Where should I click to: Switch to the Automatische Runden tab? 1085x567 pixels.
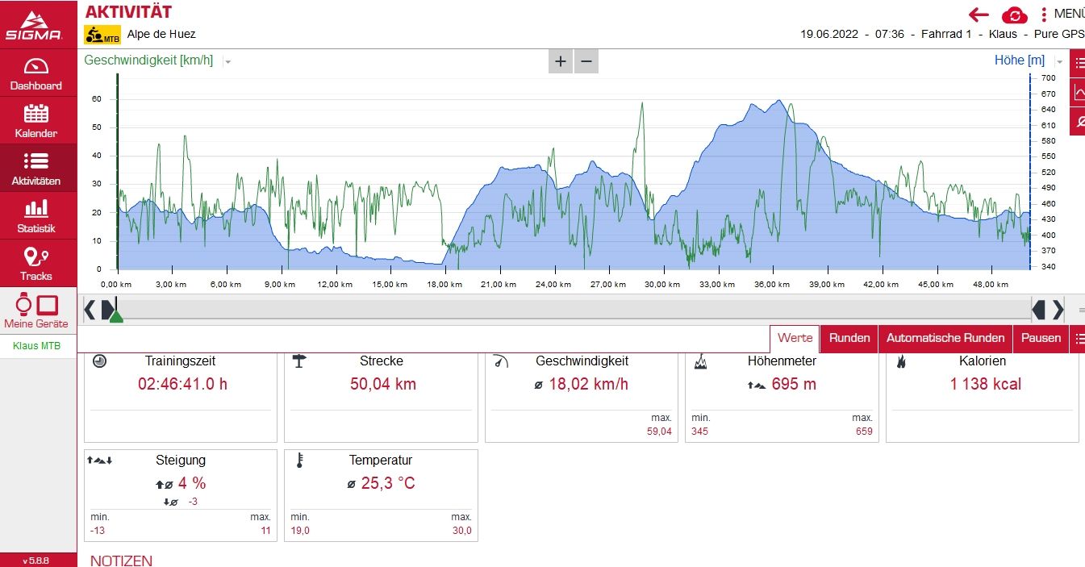(945, 338)
